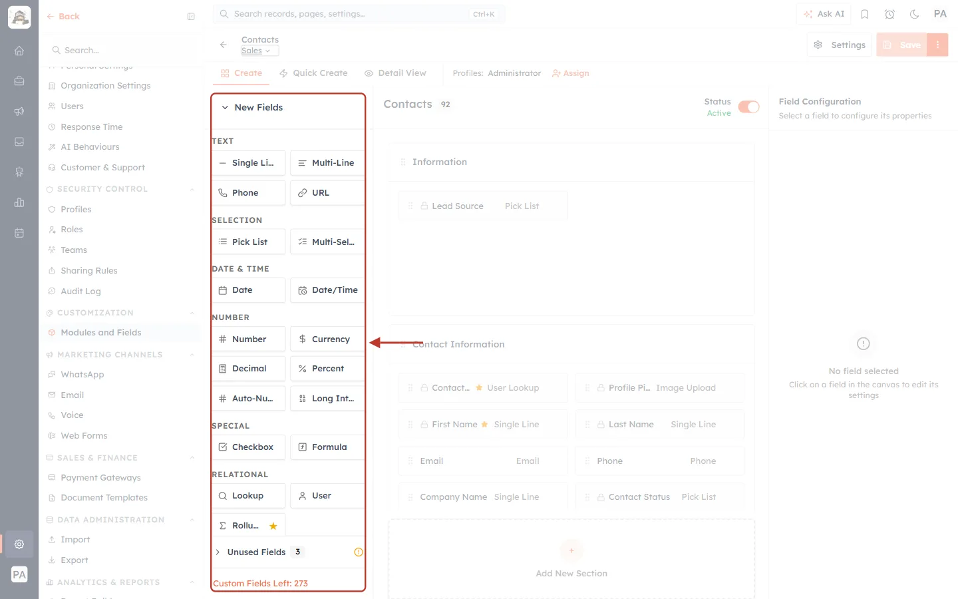Screen dimensions: 958x599
Task: Expand the Unused Fields section
Action: click(218, 552)
